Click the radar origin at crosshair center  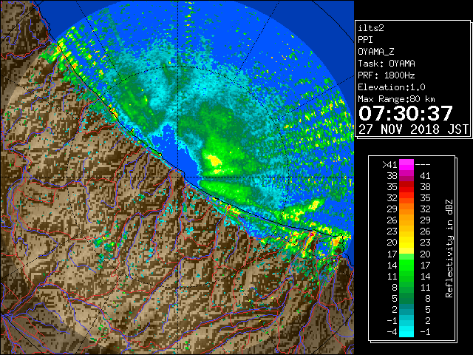pyautogui.click(x=178, y=177)
